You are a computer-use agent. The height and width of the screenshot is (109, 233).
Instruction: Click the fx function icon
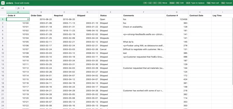19,8
